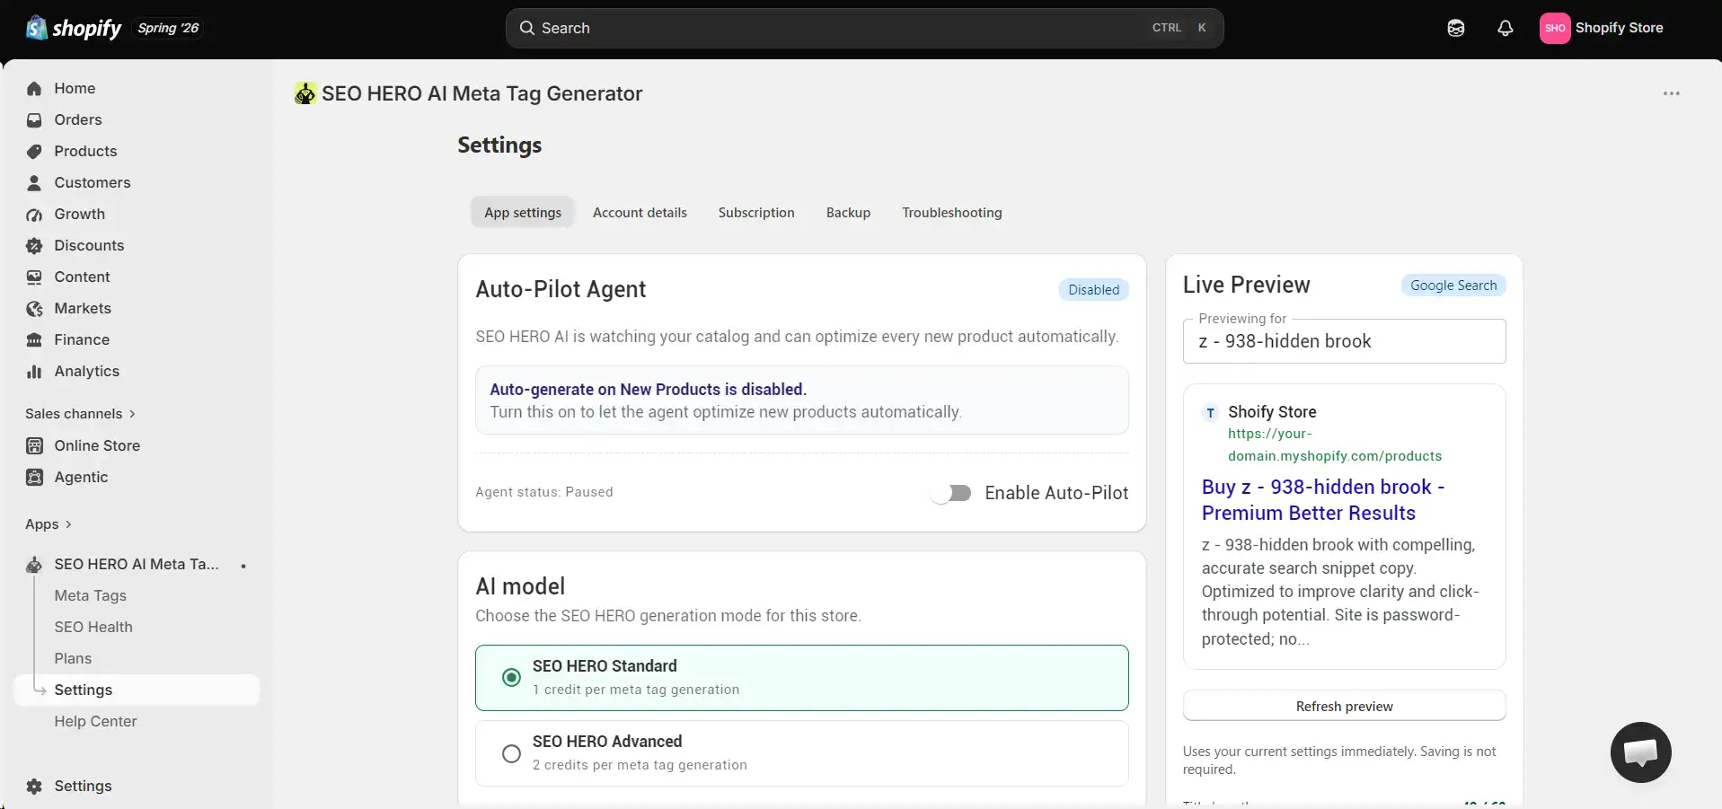
Task: Click the Spring '26 edition badge
Action: [x=168, y=28]
